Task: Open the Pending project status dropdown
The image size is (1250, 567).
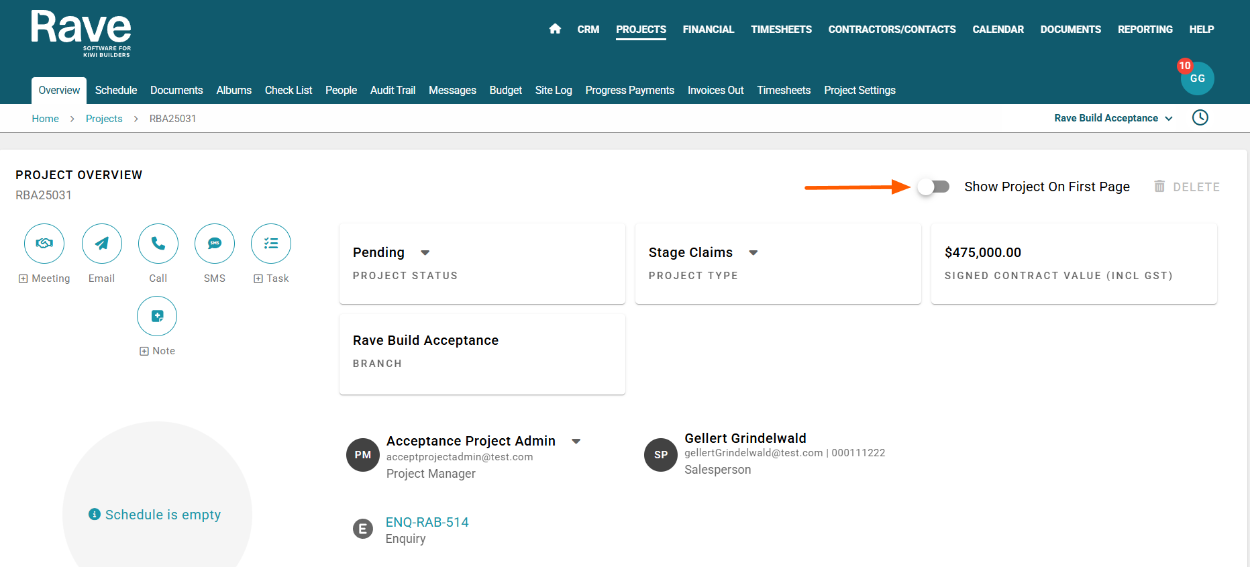Action: click(x=425, y=253)
